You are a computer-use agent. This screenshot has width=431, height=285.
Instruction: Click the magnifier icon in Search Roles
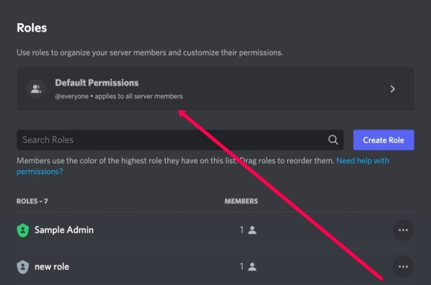(333, 139)
